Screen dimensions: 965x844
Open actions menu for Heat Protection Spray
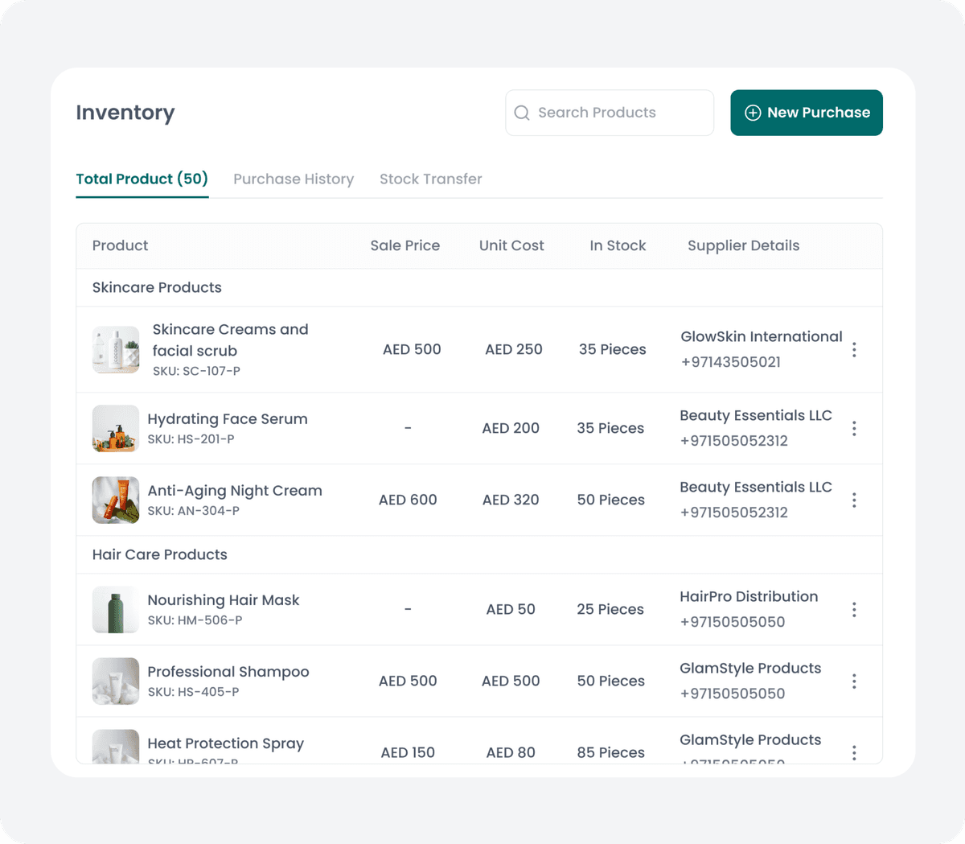tap(854, 752)
